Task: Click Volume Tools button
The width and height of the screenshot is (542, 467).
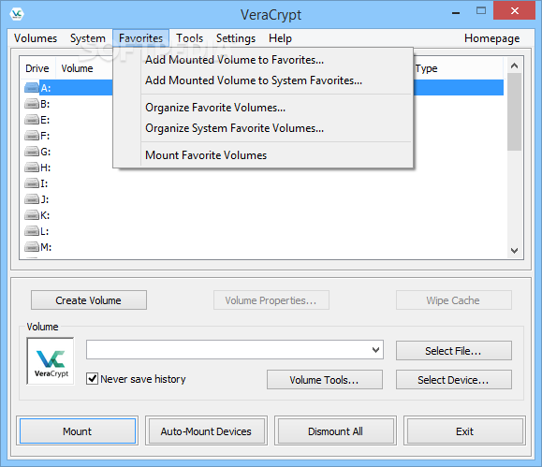Action: pyautogui.click(x=325, y=380)
